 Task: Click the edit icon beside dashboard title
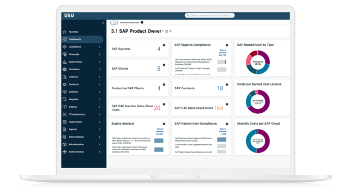tap(167, 32)
